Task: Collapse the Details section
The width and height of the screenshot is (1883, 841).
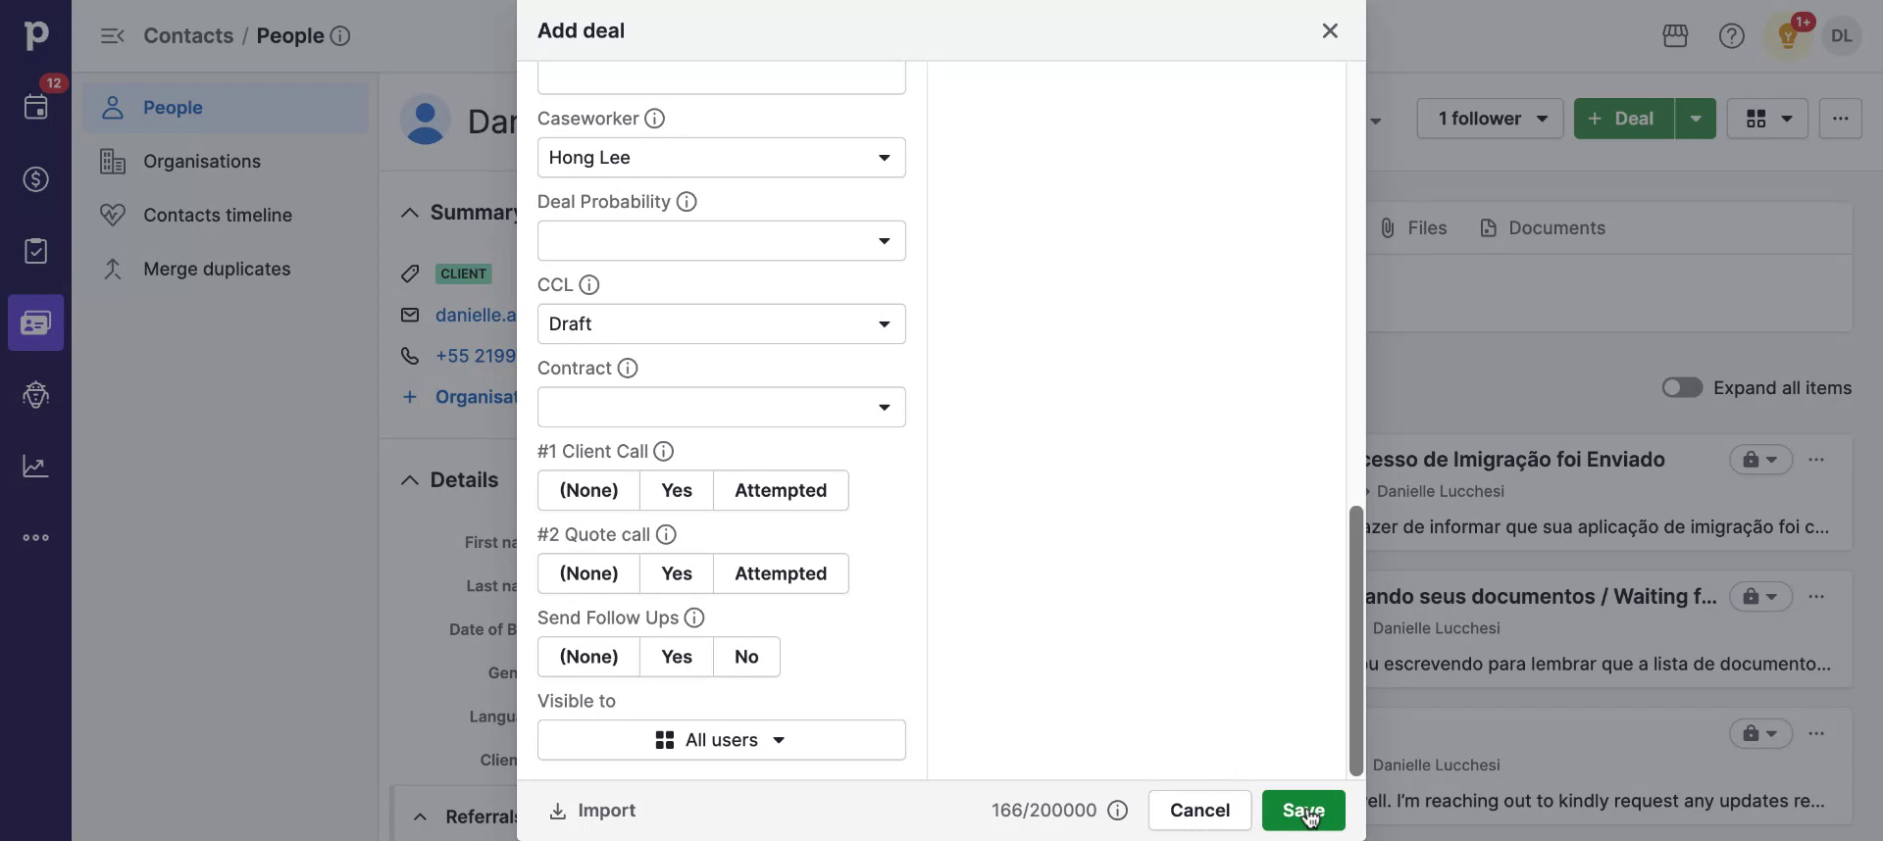Action: click(x=409, y=480)
